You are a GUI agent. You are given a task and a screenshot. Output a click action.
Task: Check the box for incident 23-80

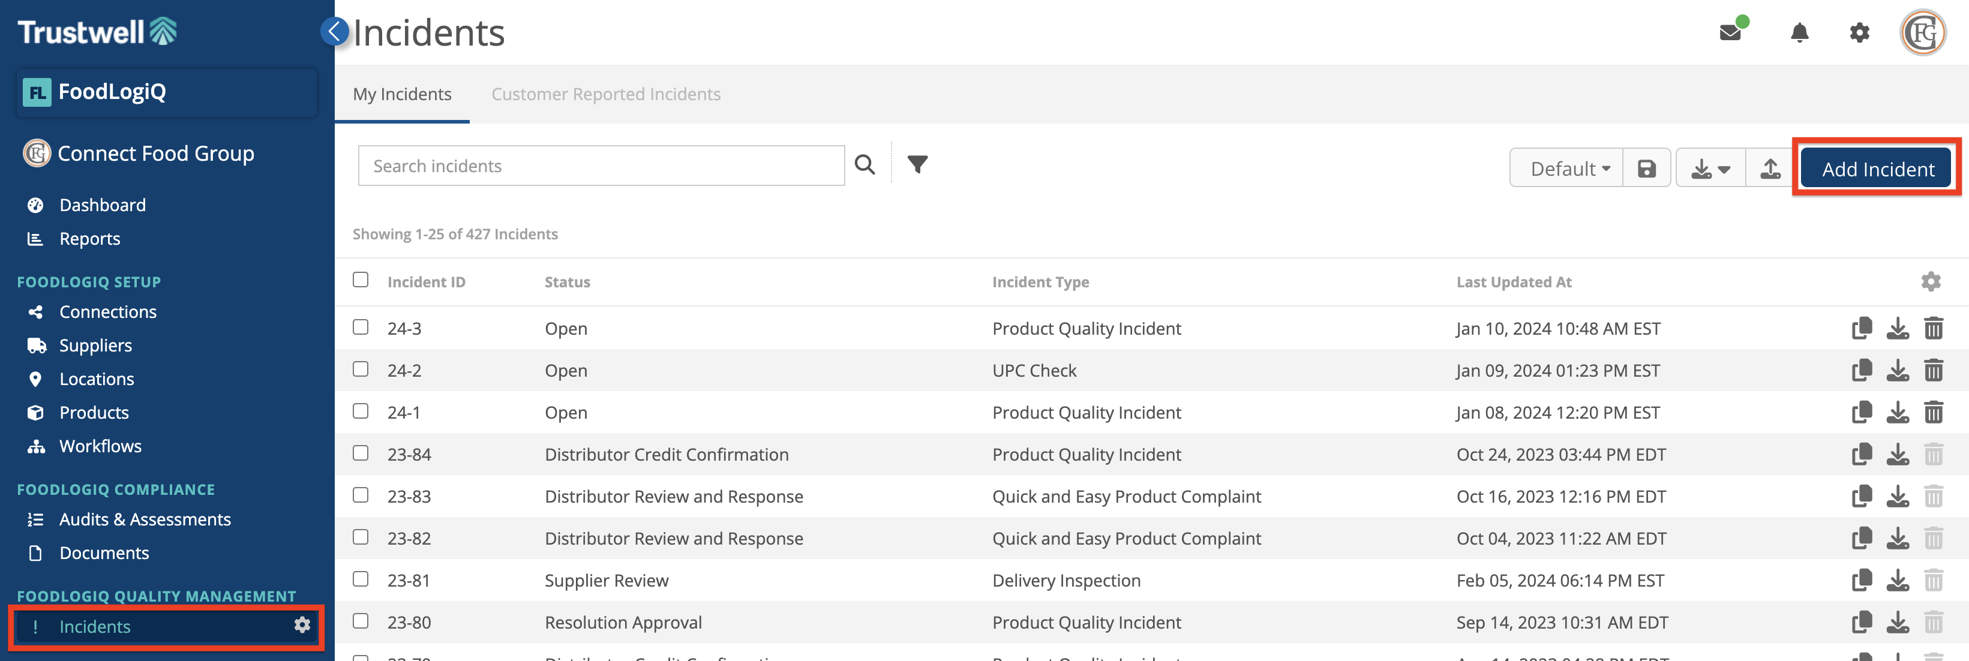[x=361, y=621]
